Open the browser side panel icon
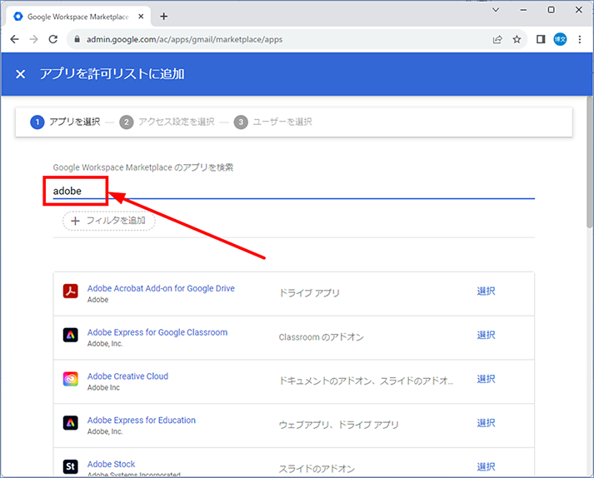 [541, 39]
